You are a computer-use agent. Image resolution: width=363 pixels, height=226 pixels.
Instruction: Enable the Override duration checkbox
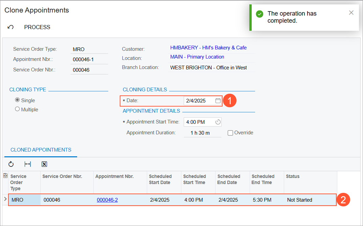230,133
